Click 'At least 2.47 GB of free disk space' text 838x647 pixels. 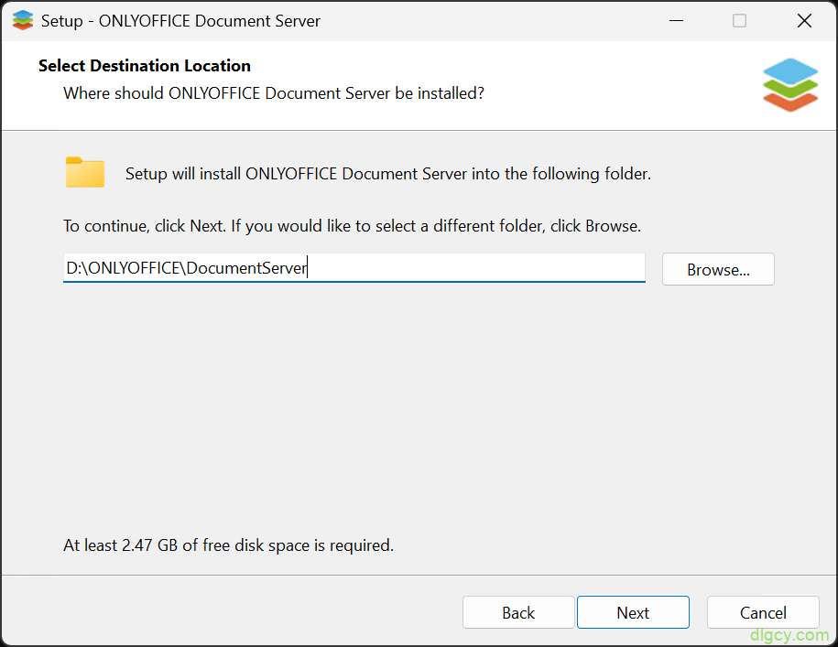click(x=228, y=545)
